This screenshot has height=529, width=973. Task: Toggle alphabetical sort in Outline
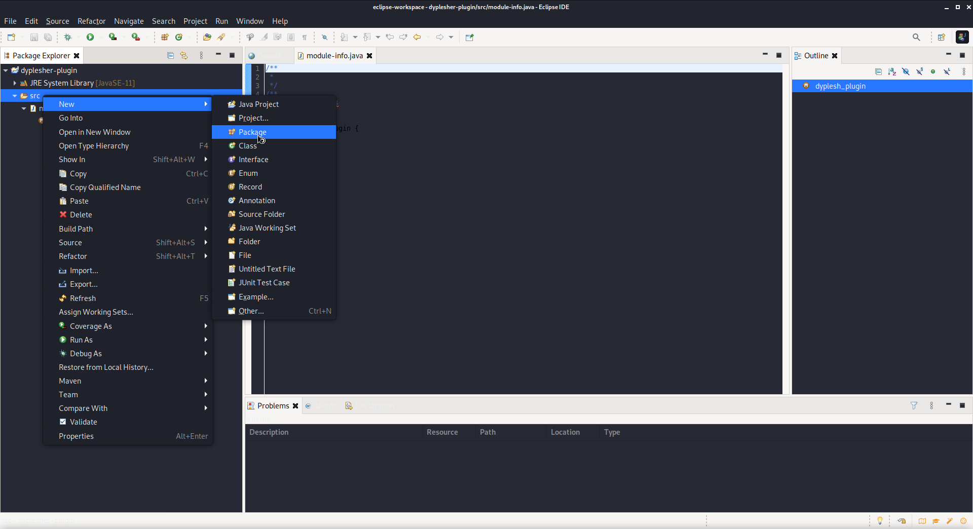pos(892,71)
